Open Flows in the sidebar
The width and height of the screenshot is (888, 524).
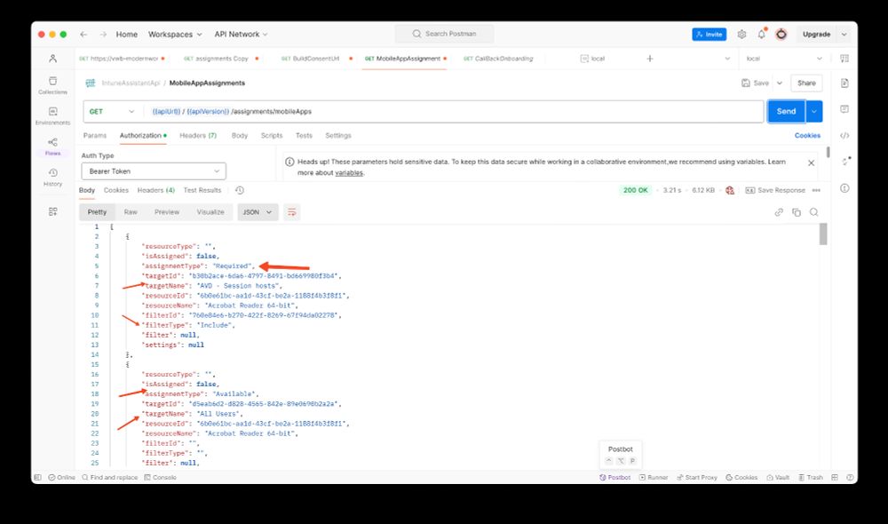point(52,147)
